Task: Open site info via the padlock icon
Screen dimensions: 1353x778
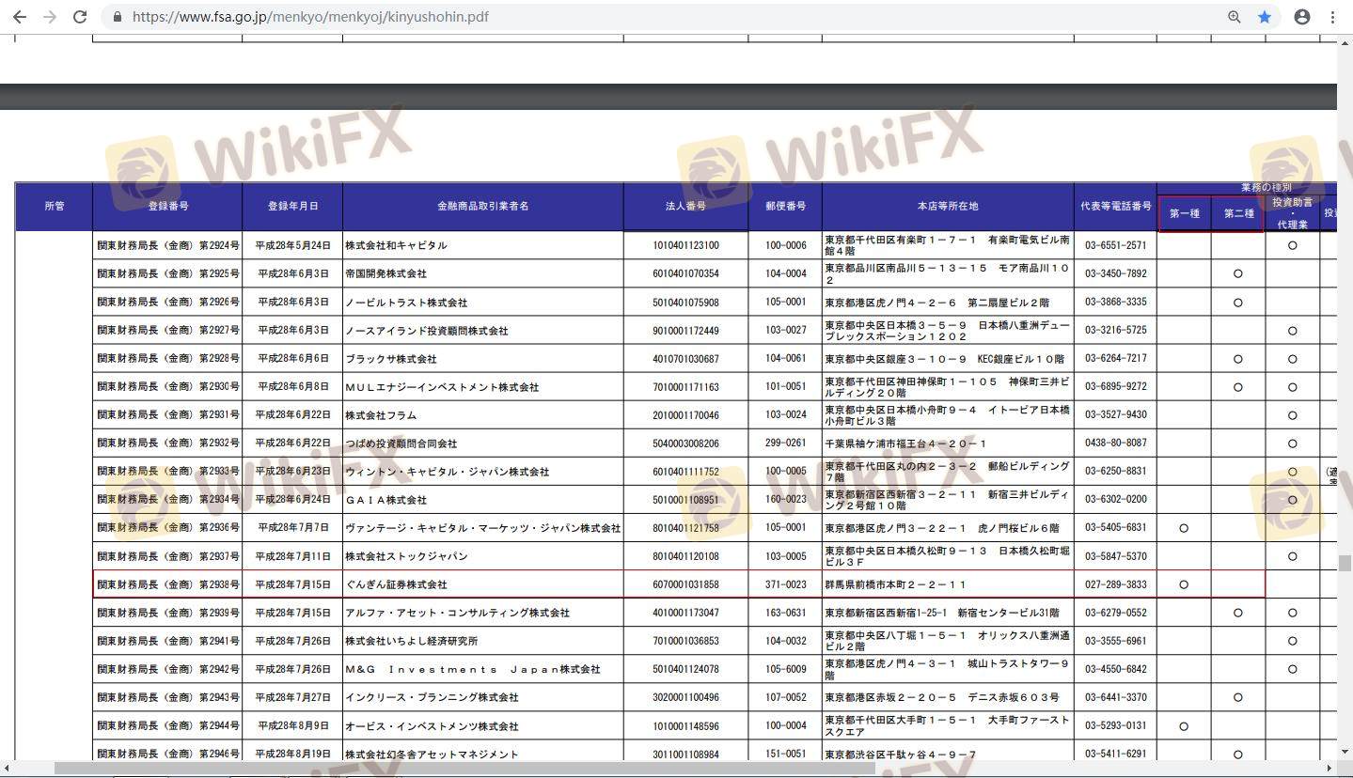Action: 118,17
